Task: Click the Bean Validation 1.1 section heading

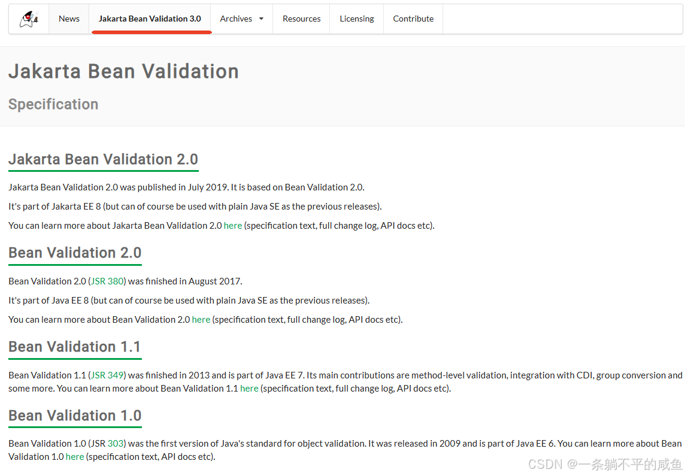Action: [75, 347]
